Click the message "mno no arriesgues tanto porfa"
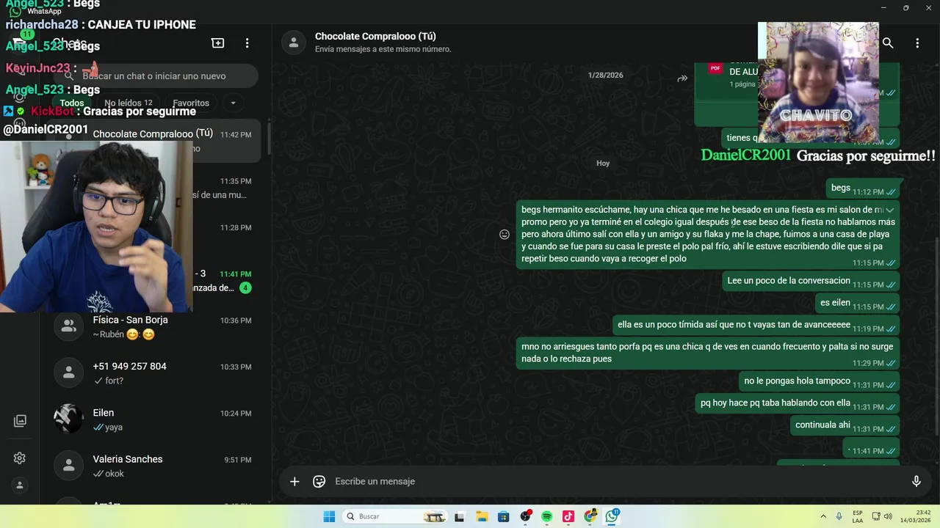The width and height of the screenshot is (940, 528). point(708,353)
